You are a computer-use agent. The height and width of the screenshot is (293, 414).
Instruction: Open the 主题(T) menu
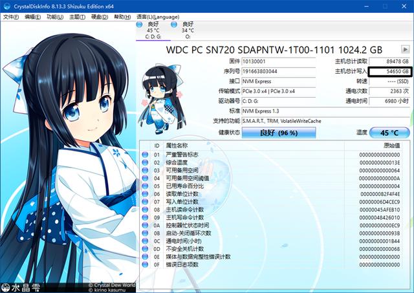[77, 17]
